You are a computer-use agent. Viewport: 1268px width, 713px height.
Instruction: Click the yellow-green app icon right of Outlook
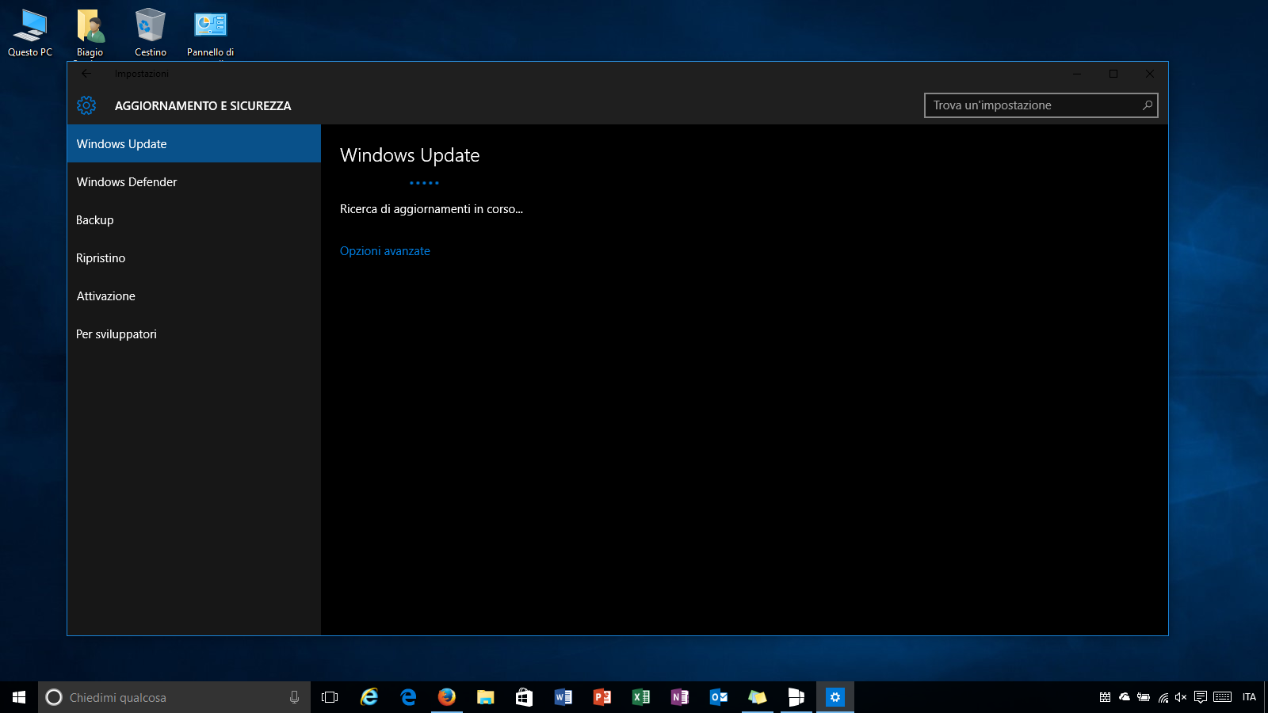pyautogui.click(x=758, y=697)
